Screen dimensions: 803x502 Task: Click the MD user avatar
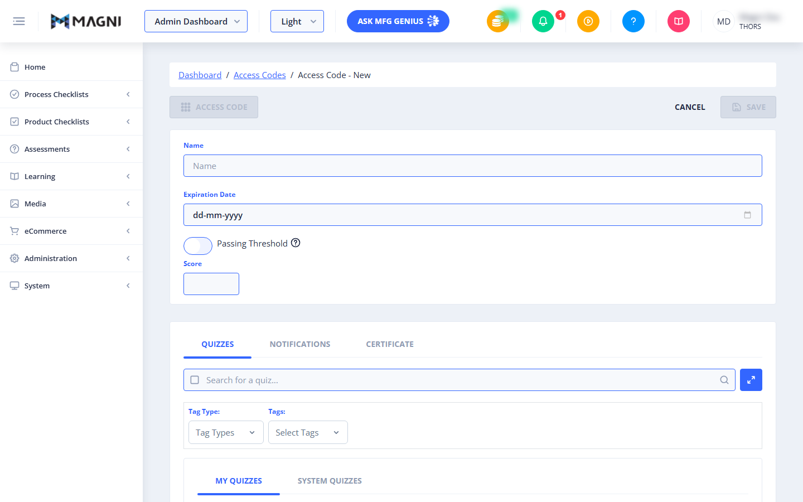pos(724,21)
